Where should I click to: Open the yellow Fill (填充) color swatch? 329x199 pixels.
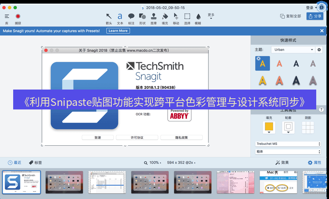tap(269, 127)
